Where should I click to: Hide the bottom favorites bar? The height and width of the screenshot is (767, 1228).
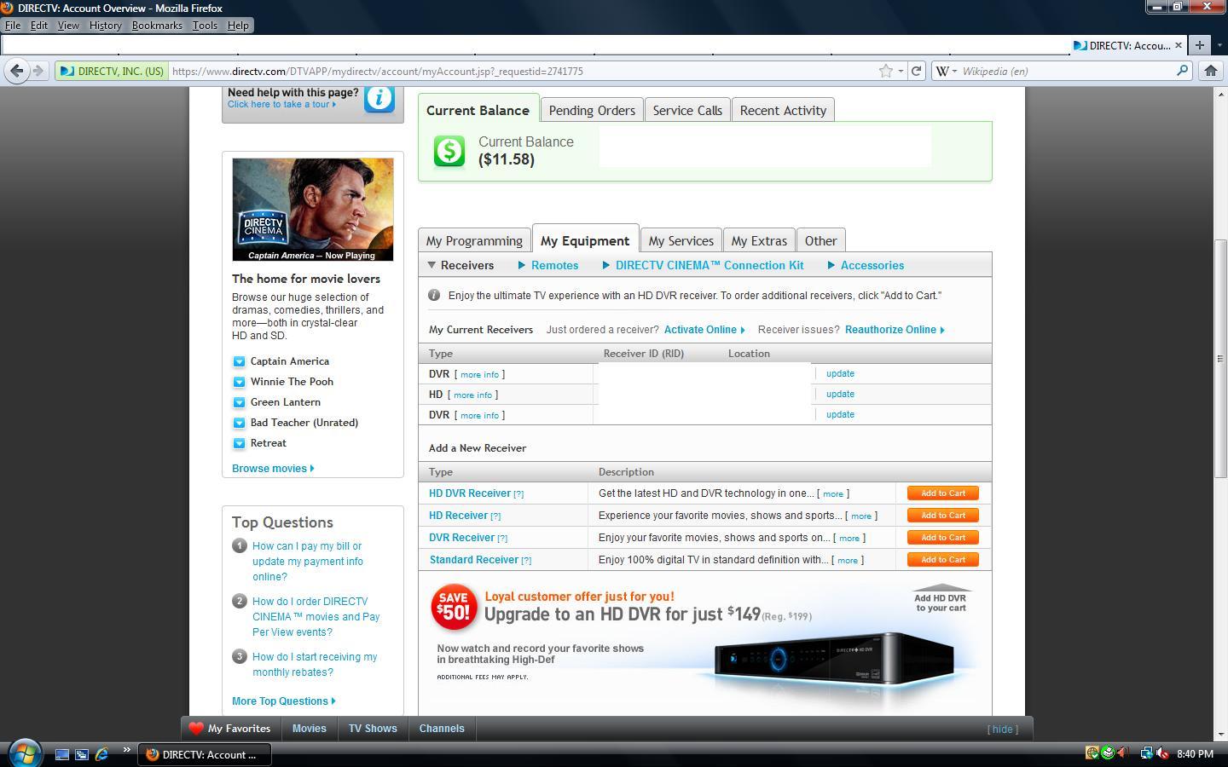coord(1002,730)
